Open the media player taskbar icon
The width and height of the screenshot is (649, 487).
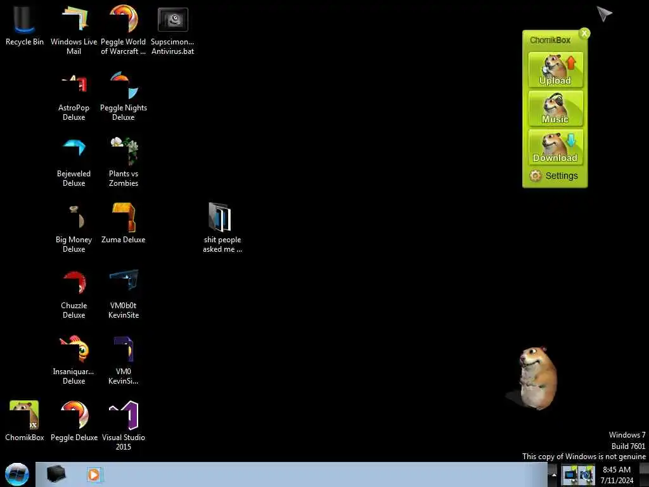tap(94, 474)
